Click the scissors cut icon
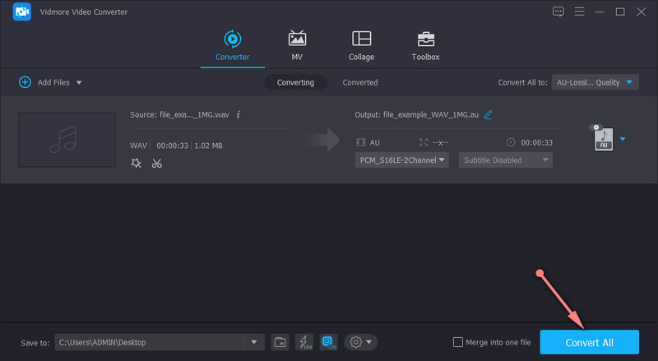 coord(156,163)
